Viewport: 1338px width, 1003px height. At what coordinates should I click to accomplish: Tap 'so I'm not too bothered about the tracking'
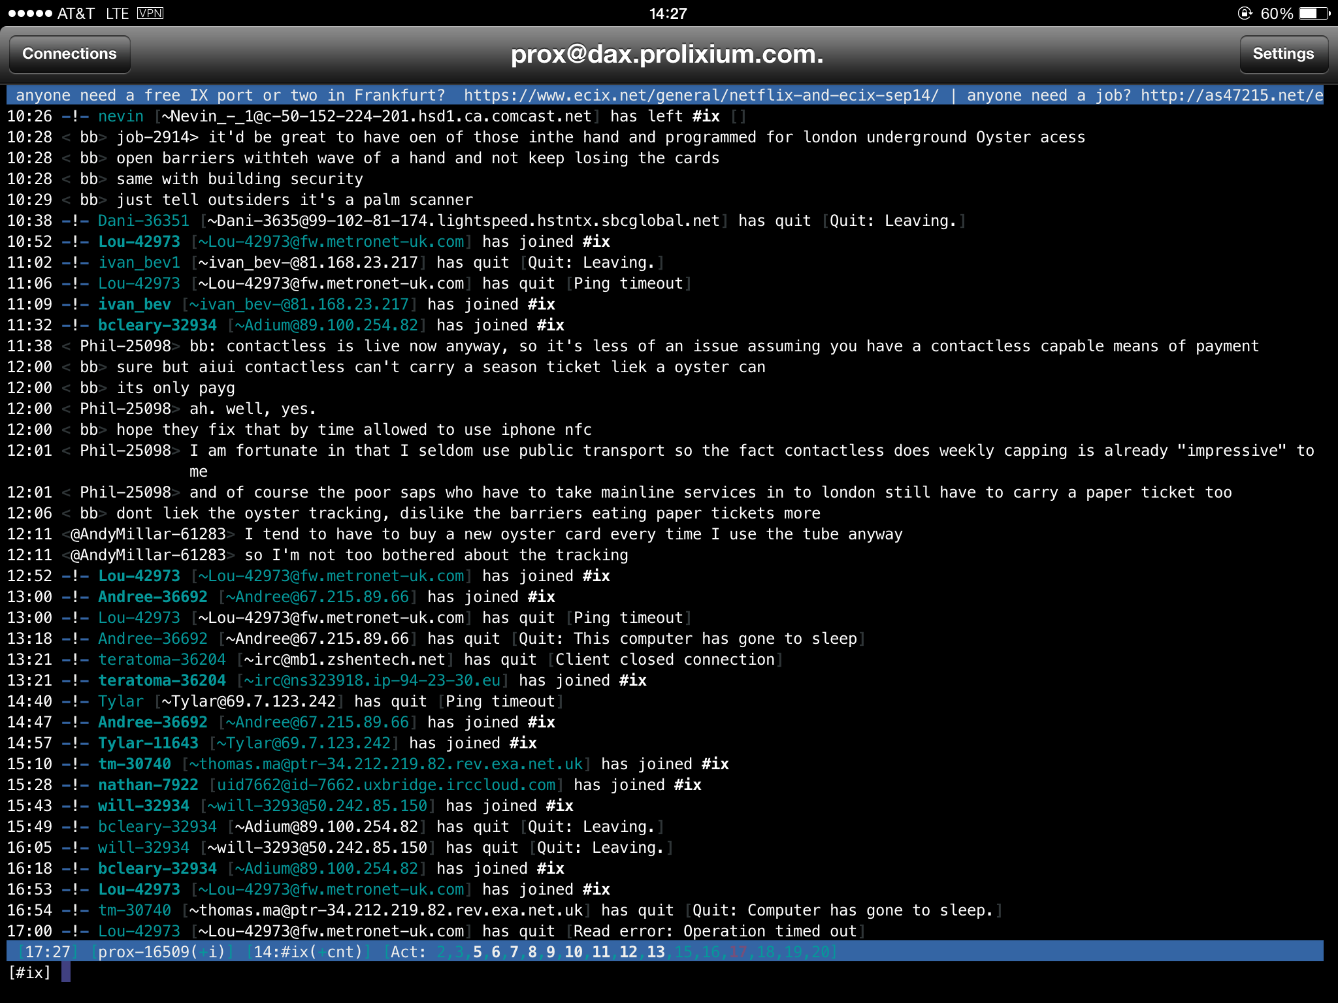point(436,555)
